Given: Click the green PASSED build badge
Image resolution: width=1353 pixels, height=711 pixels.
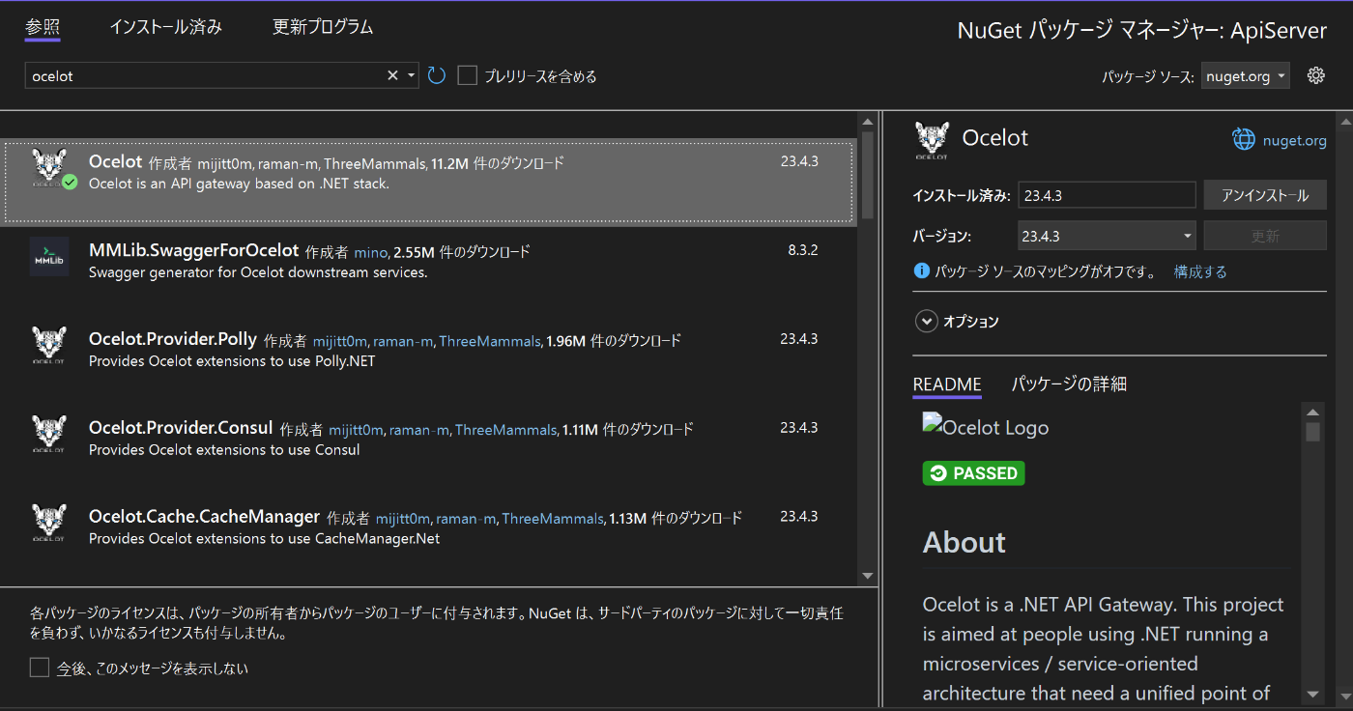Looking at the screenshot, I should click(x=973, y=473).
